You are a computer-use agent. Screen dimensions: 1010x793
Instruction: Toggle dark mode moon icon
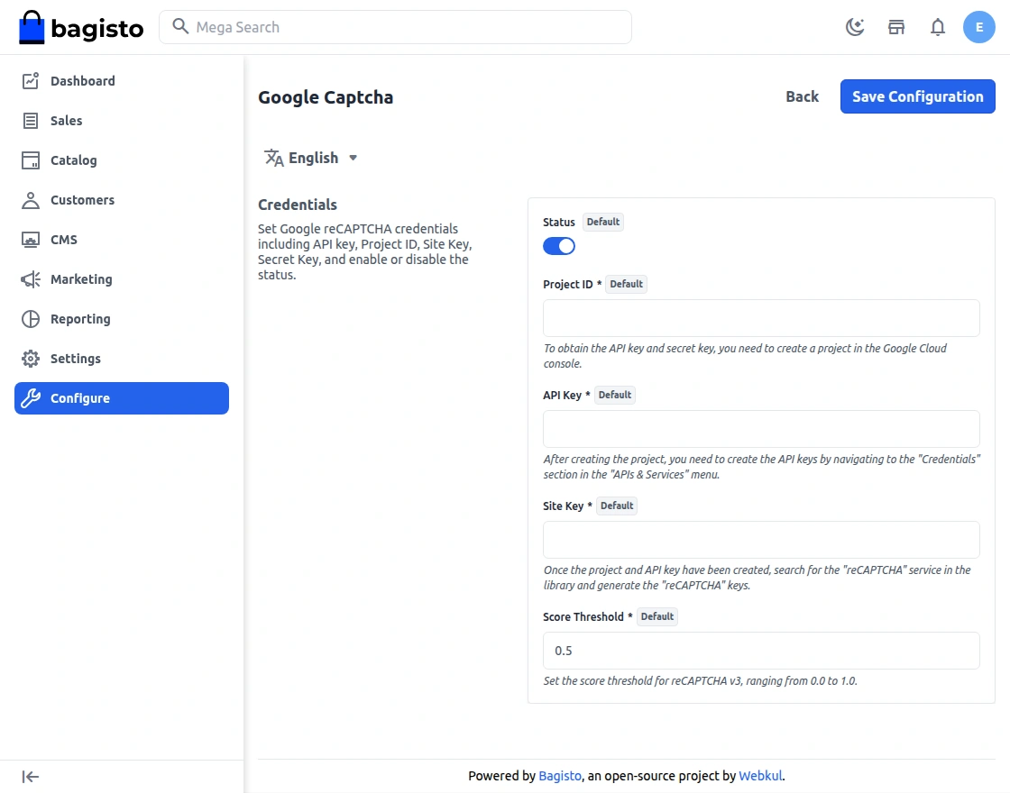tap(854, 27)
